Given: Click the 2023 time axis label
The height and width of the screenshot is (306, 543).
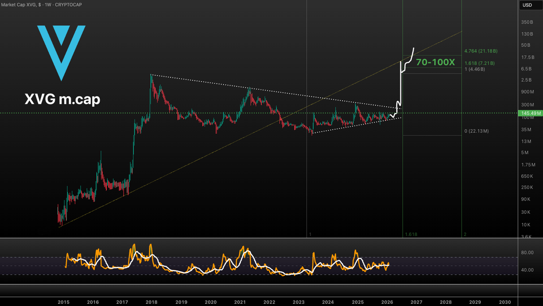Looking at the screenshot, I should pos(299,301).
